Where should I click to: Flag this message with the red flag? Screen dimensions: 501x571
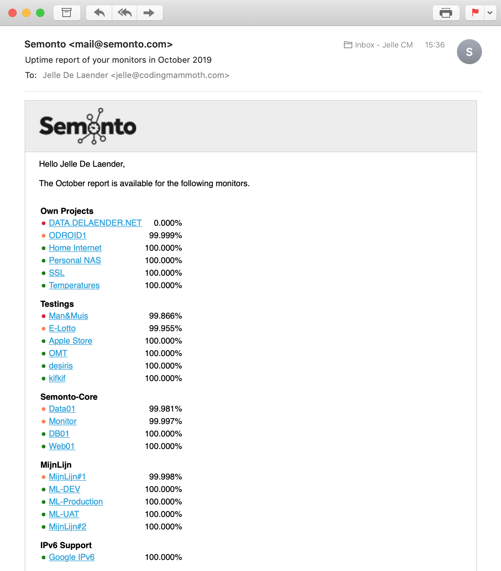pos(475,13)
